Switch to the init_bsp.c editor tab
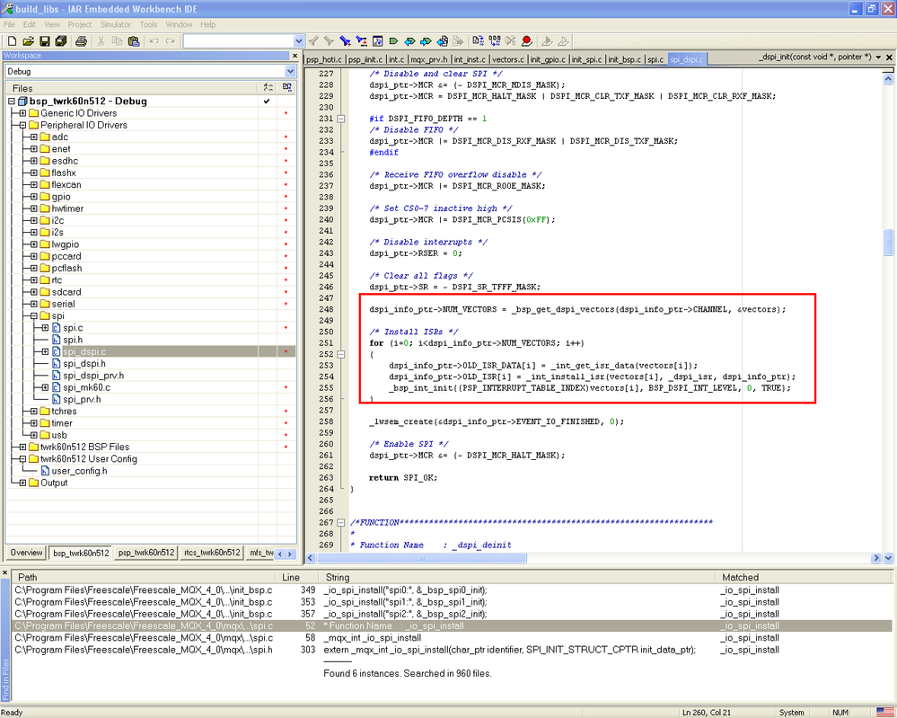The width and height of the screenshot is (897, 718). 625,59
